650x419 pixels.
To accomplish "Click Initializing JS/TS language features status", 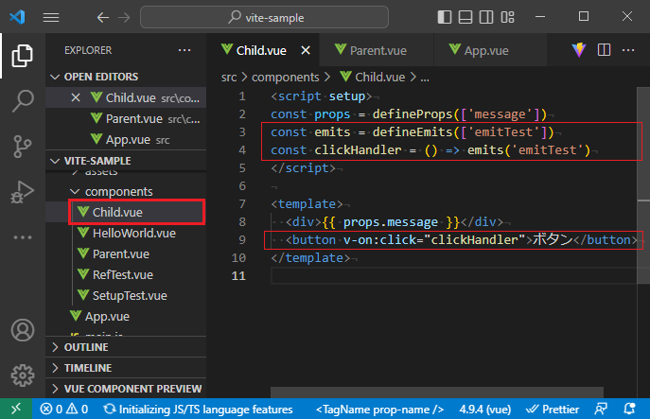I will [x=198, y=409].
